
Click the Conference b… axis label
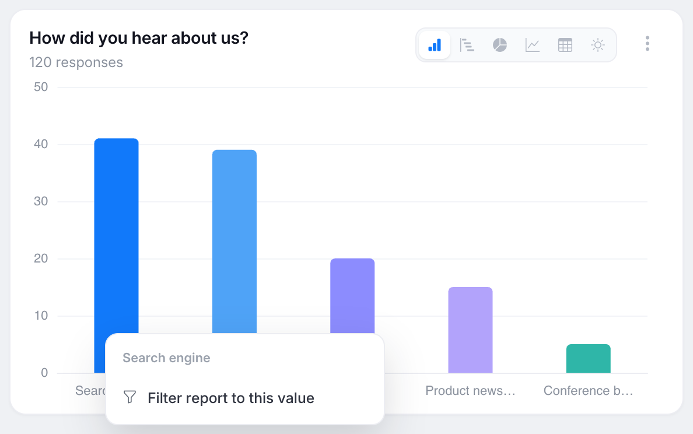click(588, 391)
